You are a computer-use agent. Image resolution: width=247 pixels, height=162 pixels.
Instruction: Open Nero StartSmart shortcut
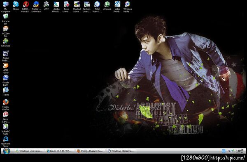coord(6,117)
